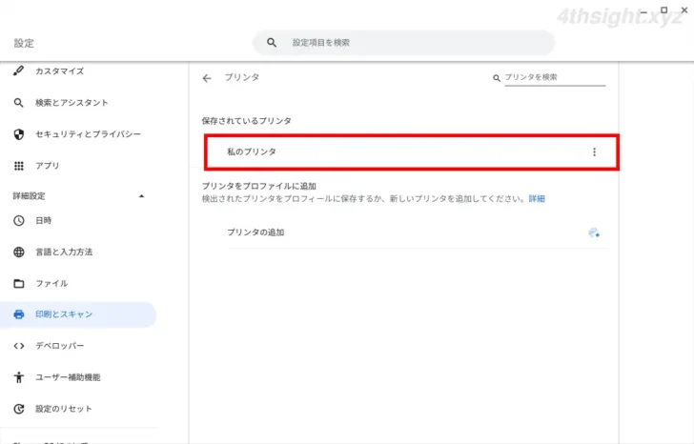This screenshot has height=444, width=694.
Task: Click the reset circular arrow icon
Action: click(19, 409)
